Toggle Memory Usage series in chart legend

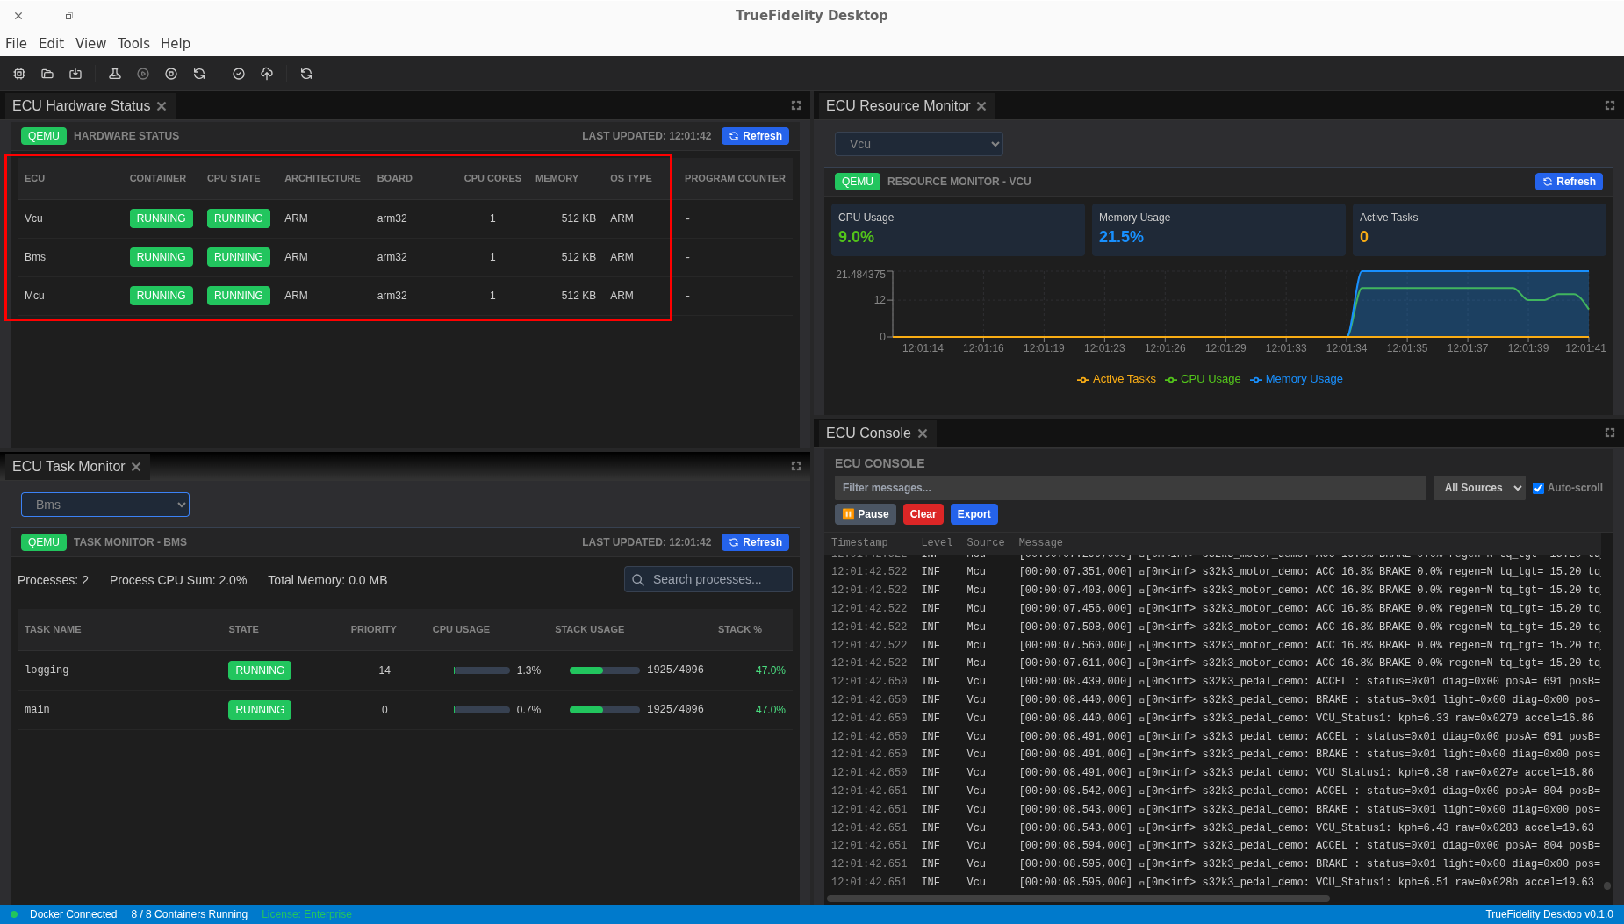[1297, 379]
